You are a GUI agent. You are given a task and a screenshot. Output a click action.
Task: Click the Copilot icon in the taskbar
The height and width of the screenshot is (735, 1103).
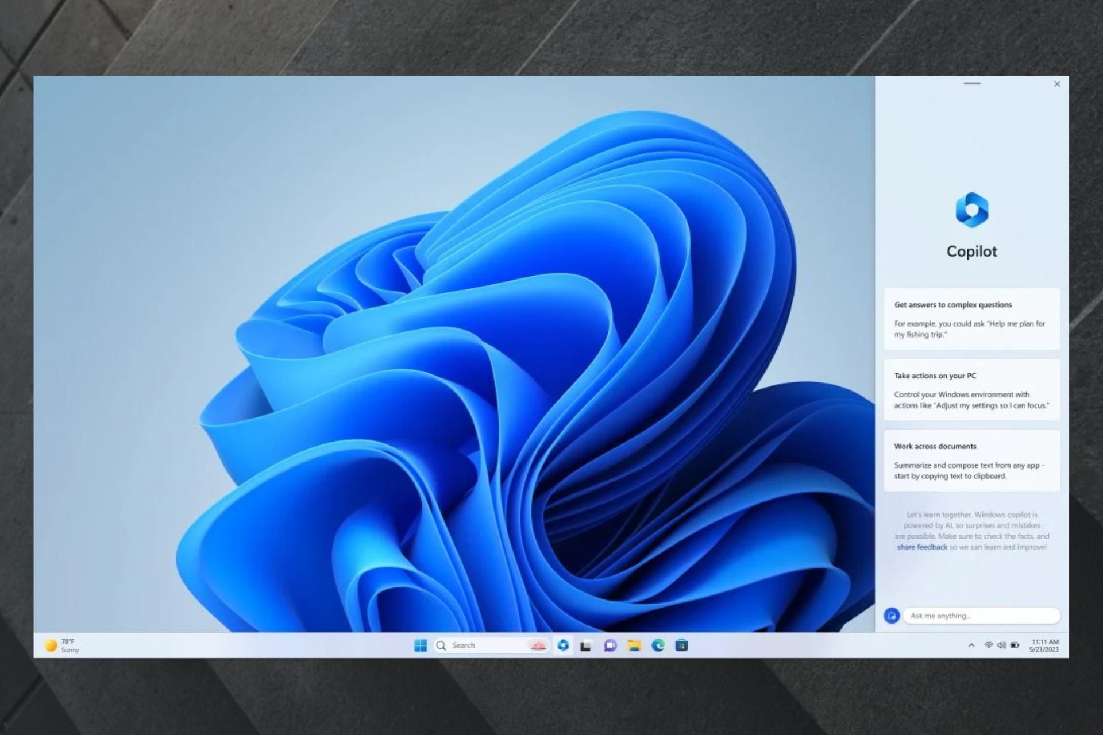563,645
